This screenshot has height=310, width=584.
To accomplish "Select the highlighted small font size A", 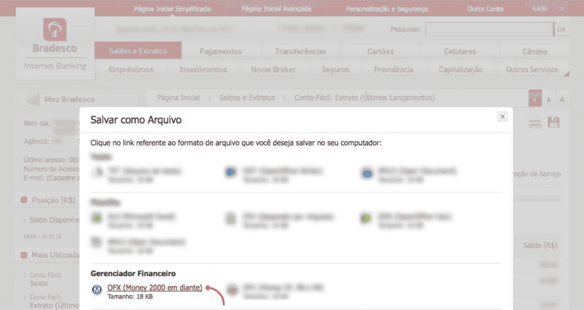I will click(x=535, y=99).
